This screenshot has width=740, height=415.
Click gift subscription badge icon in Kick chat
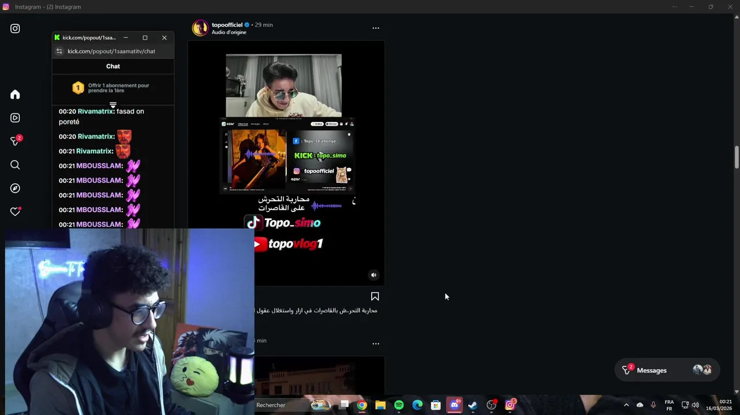[78, 88]
